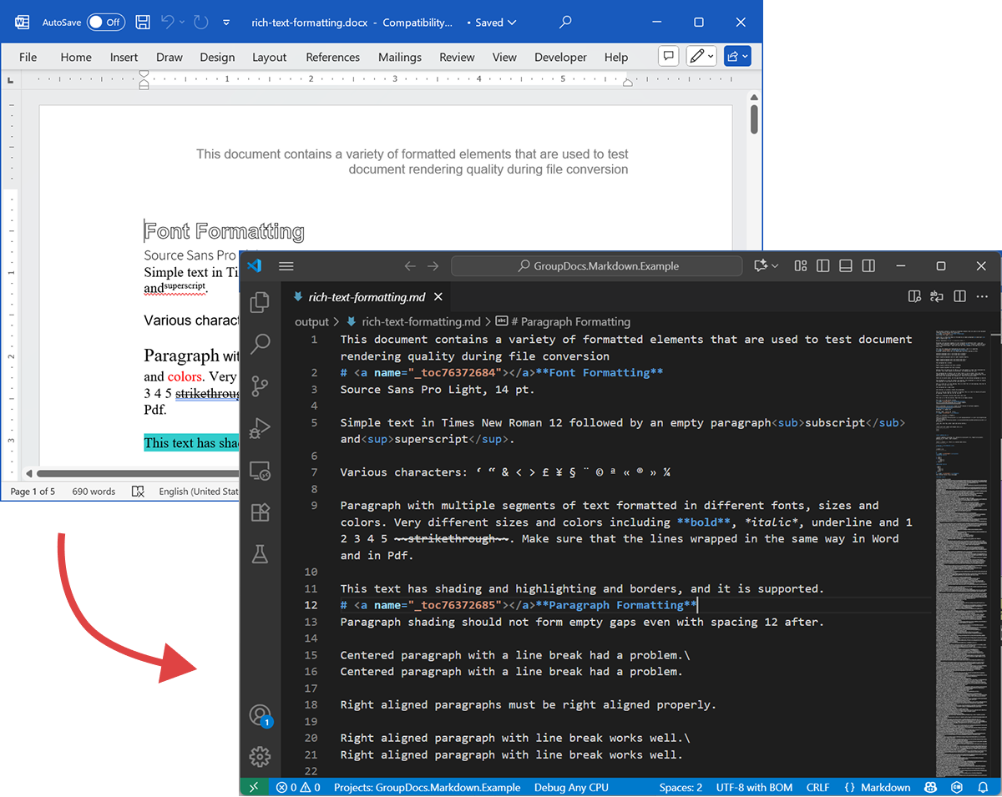Open the Editing mode dropdown in Word
The width and height of the screenshot is (1002, 797).
701,55
